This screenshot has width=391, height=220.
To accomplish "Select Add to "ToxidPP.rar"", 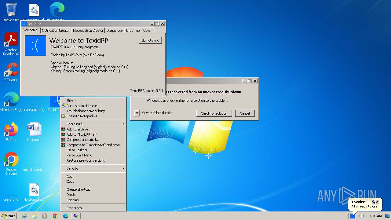I will click(93, 134).
